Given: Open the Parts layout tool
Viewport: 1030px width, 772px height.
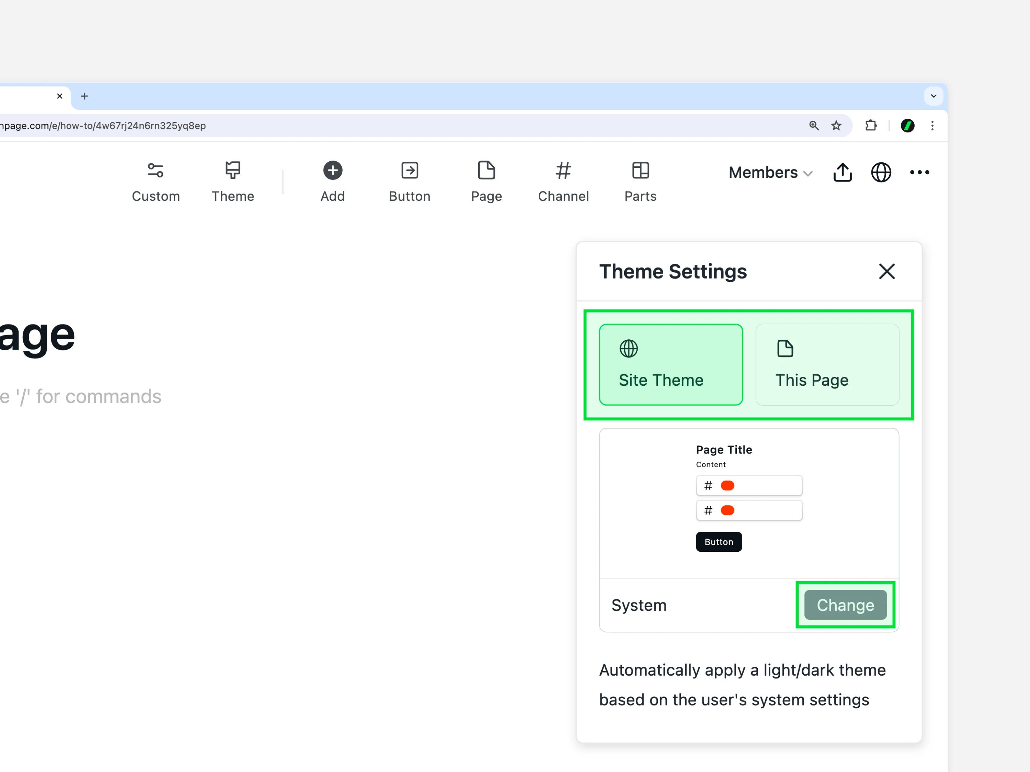Looking at the screenshot, I should pyautogui.click(x=640, y=182).
